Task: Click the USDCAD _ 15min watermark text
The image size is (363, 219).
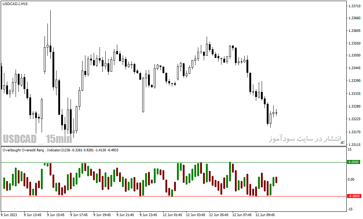Action: pyautogui.click(x=38, y=139)
